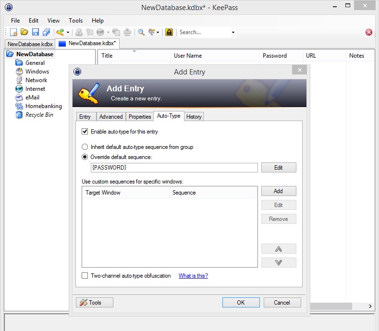Image resolution: width=379 pixels, height=331 pixels.
Task: Switch to the first NewDatabase.kdbx tab
Action: (30, 44)
